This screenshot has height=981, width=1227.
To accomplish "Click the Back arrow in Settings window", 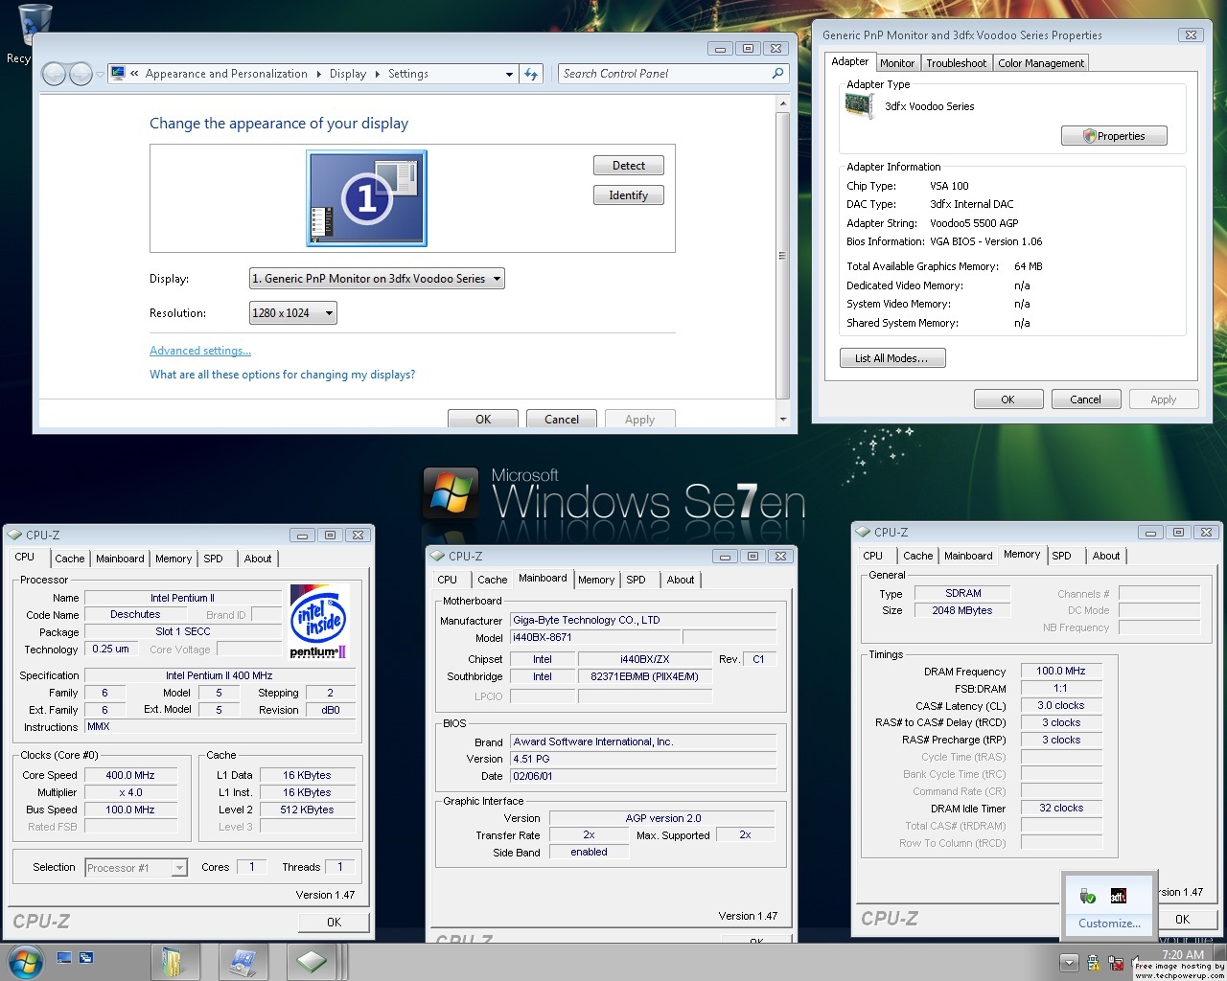I will pyautogui.click(x=54, y=74).
